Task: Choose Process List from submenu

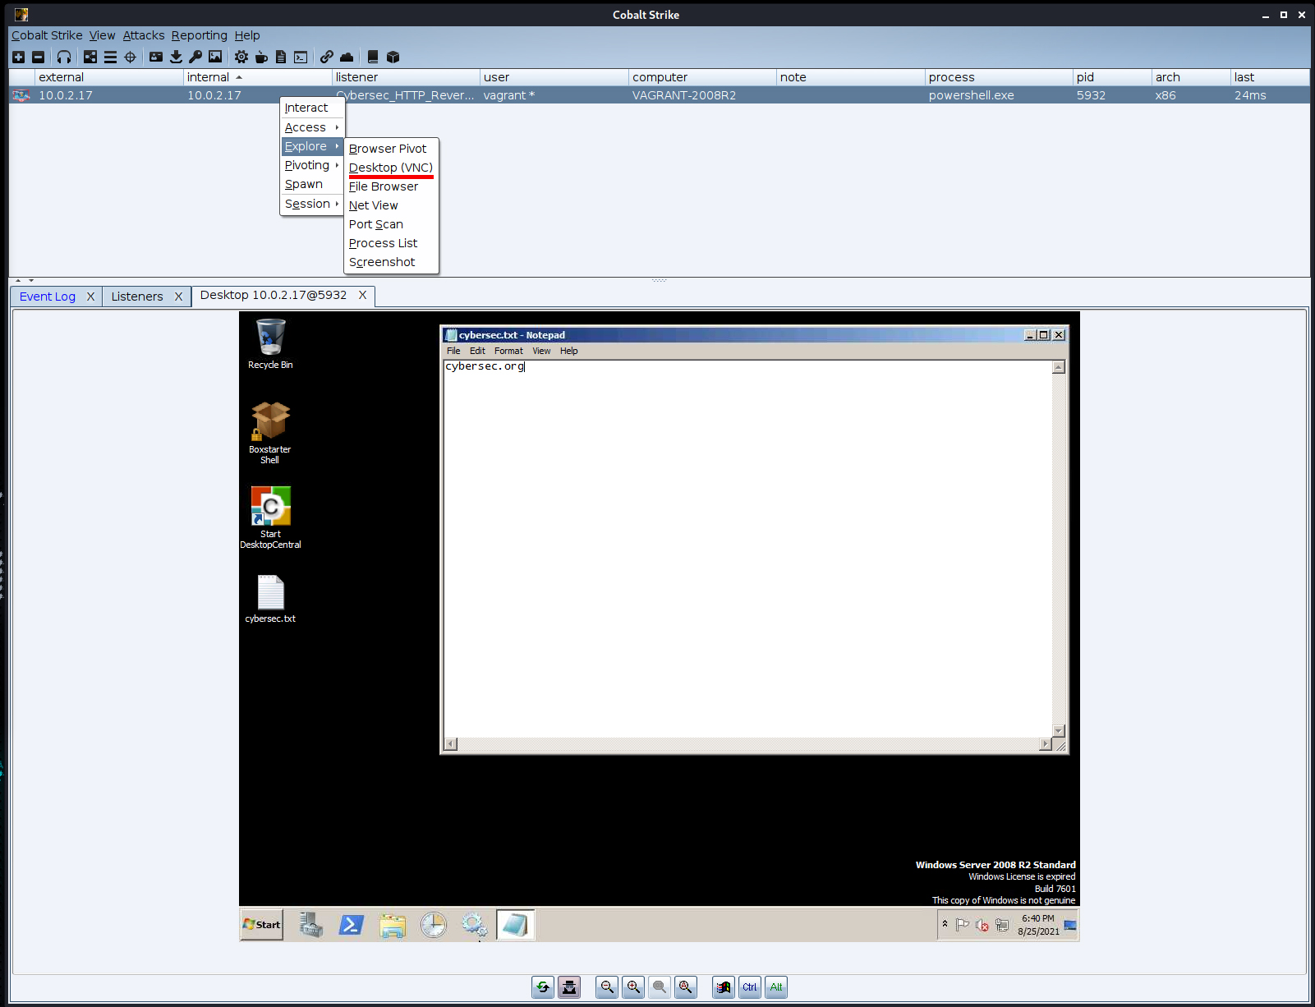Action: coord(391,243)
